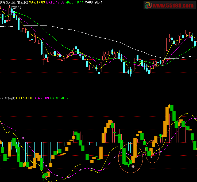Click the stock title 欧菲光(日线,前复权)
Image resolution: width=197 pixels, height=182 pixels.
14,2
